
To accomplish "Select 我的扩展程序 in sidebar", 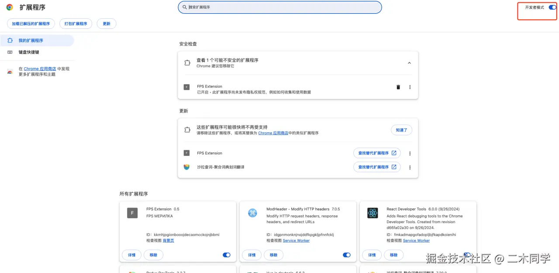I will point(37,41).
